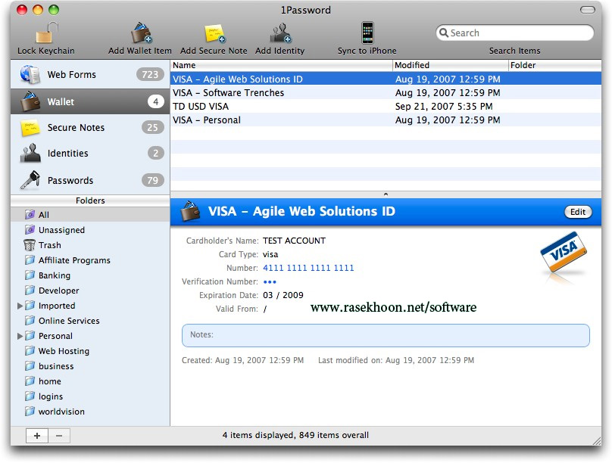Select the Imported folder
The image size is (612, 463).
(90, 306)
